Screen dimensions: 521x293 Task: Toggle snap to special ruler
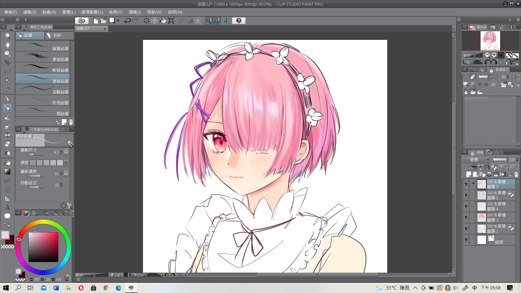217,21
